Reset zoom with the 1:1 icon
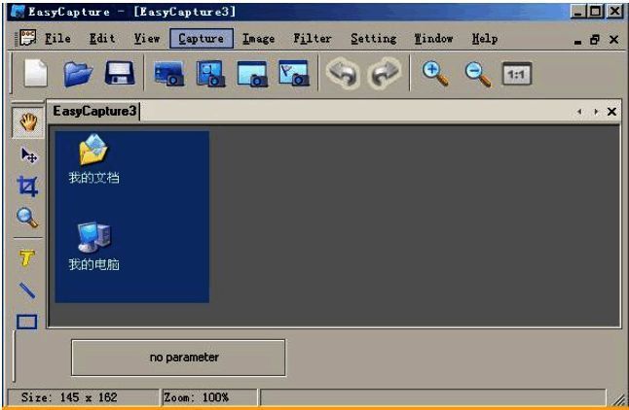The width and height of the screenshot is (629, 410). [x=517, y=75]
